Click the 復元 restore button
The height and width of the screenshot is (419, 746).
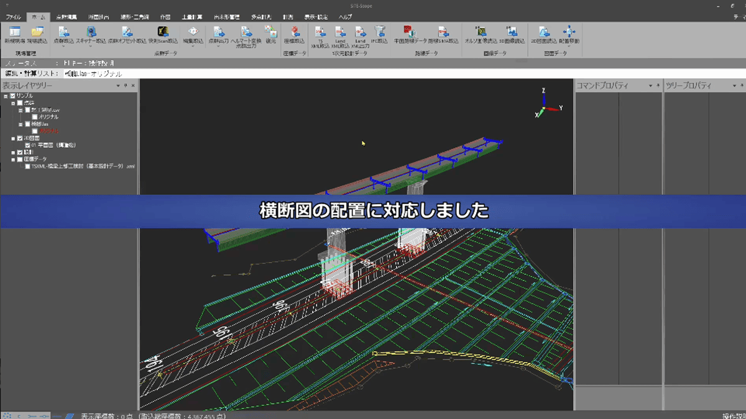pyautogui.click(x=270, y=34)
